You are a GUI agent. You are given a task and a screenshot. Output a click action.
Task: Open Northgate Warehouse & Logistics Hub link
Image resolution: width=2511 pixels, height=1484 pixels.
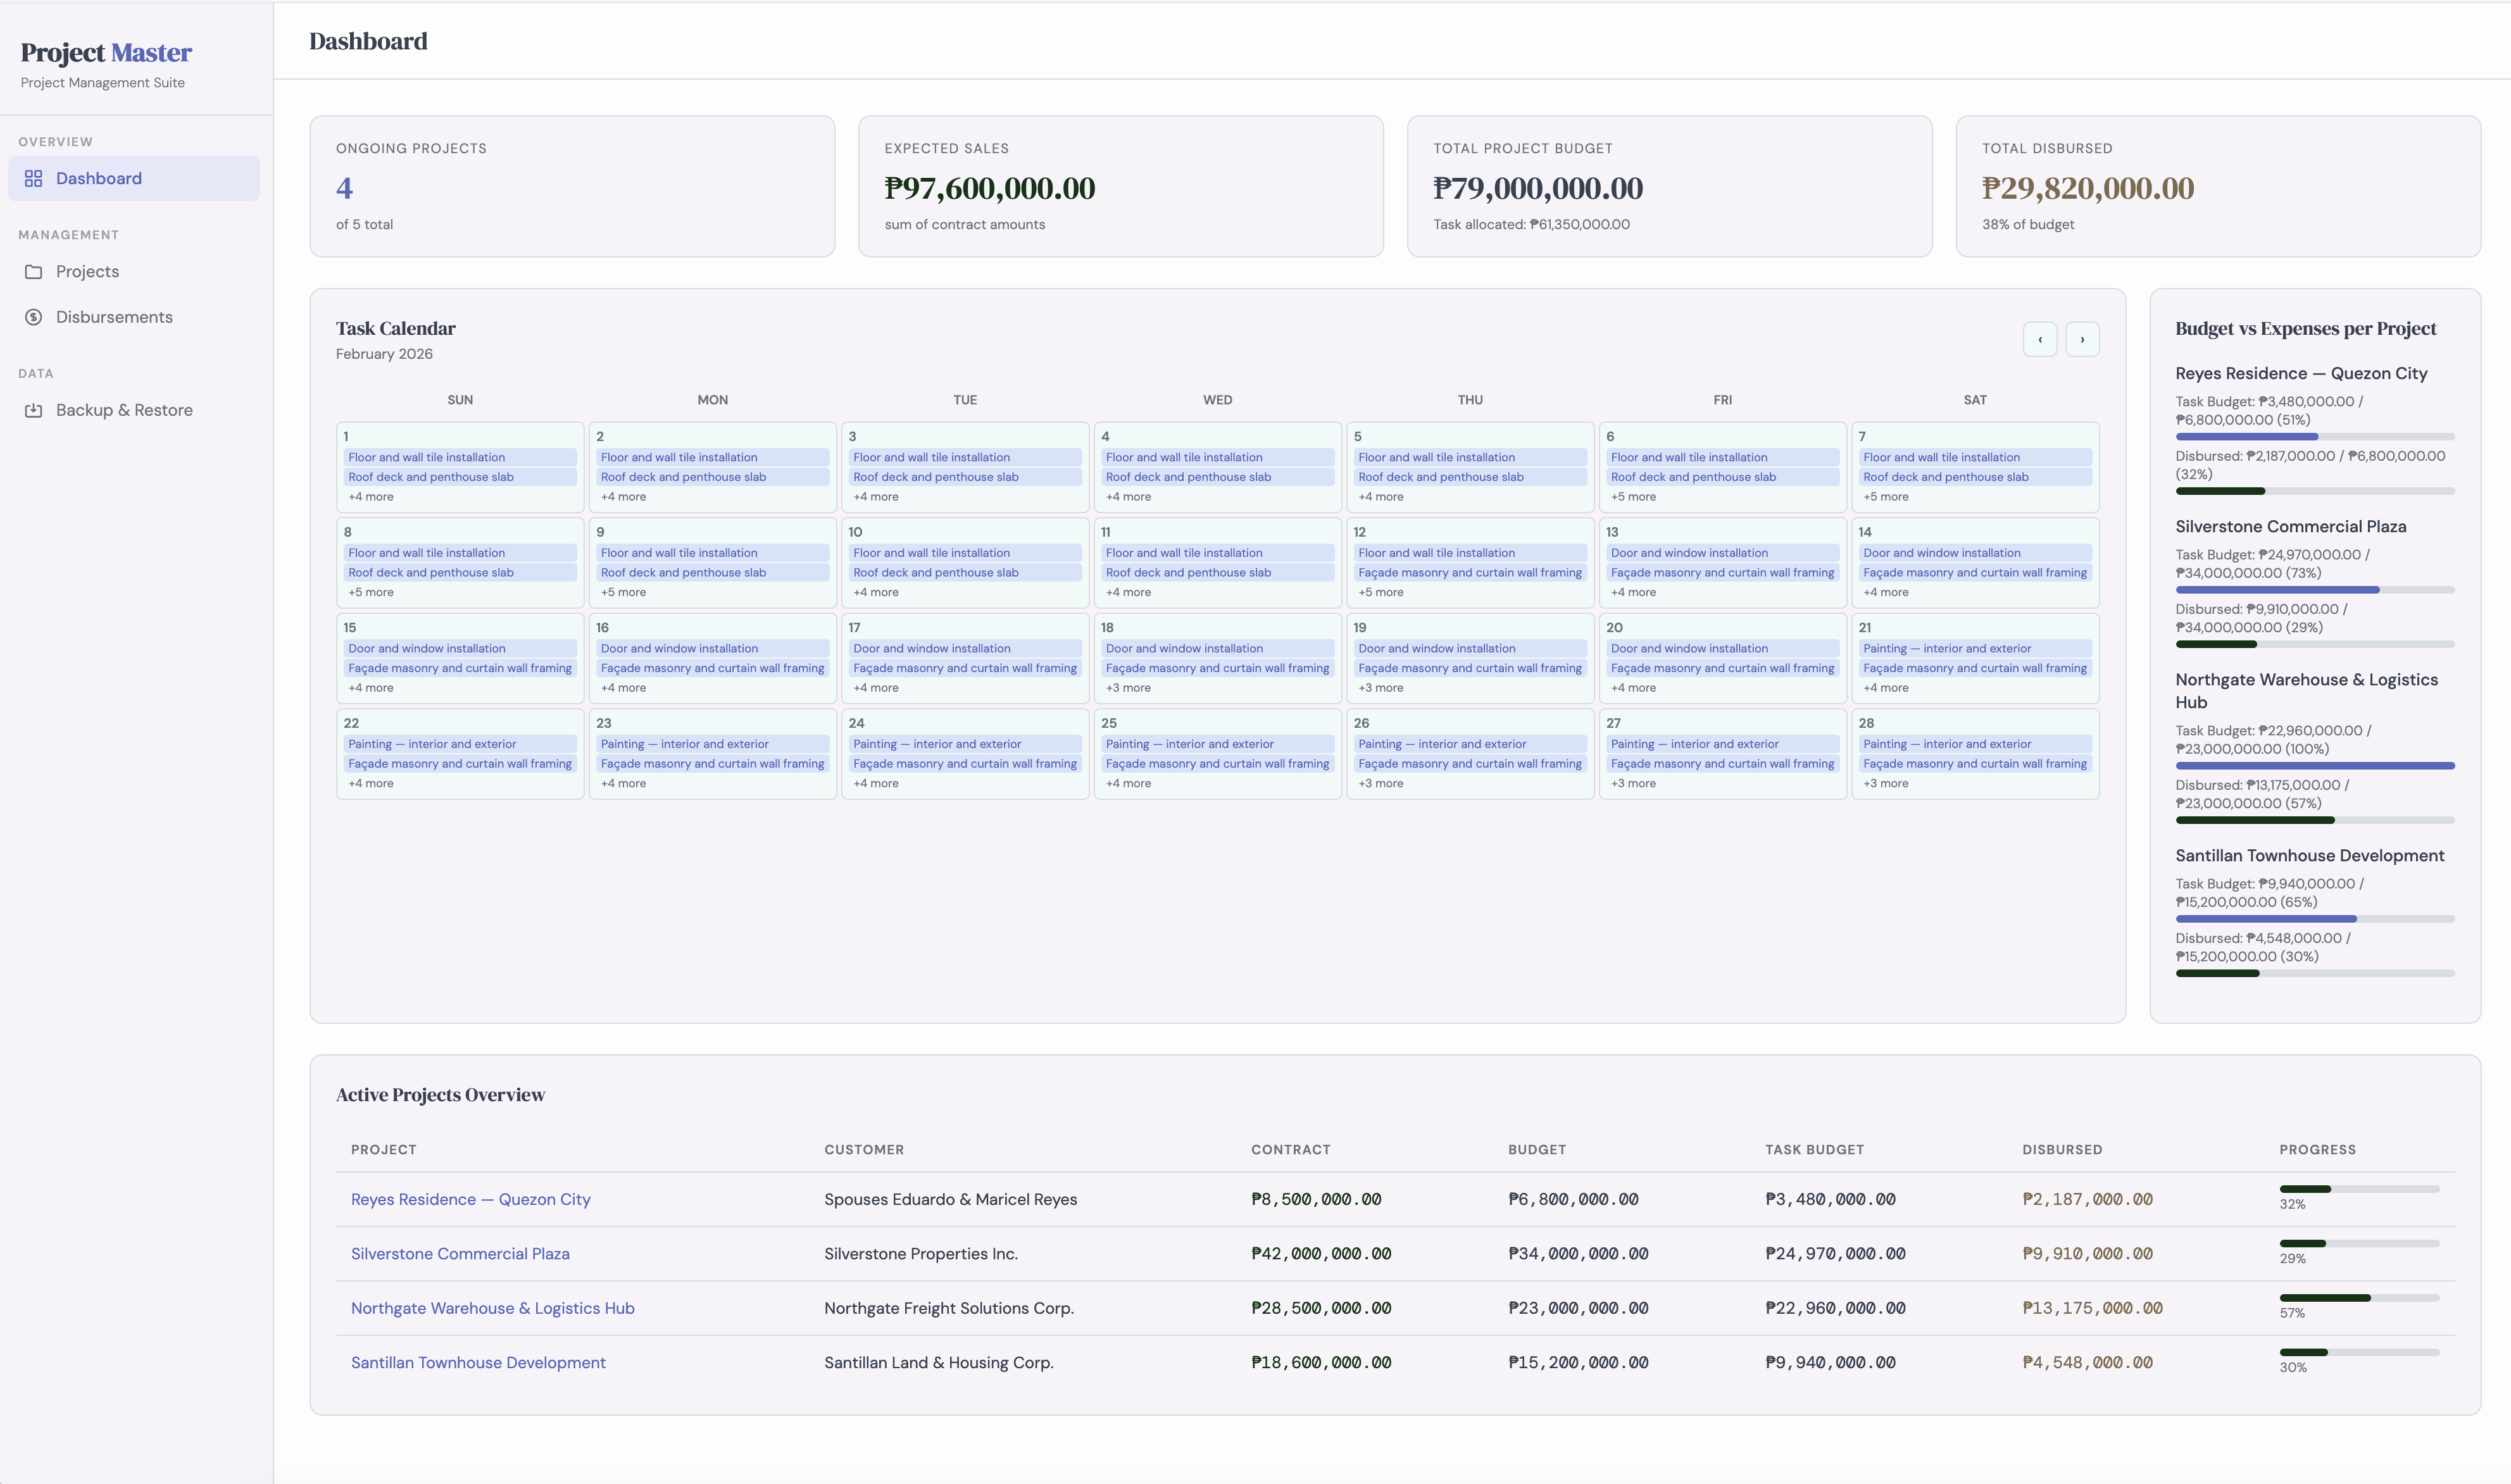tap(492, 1308)
